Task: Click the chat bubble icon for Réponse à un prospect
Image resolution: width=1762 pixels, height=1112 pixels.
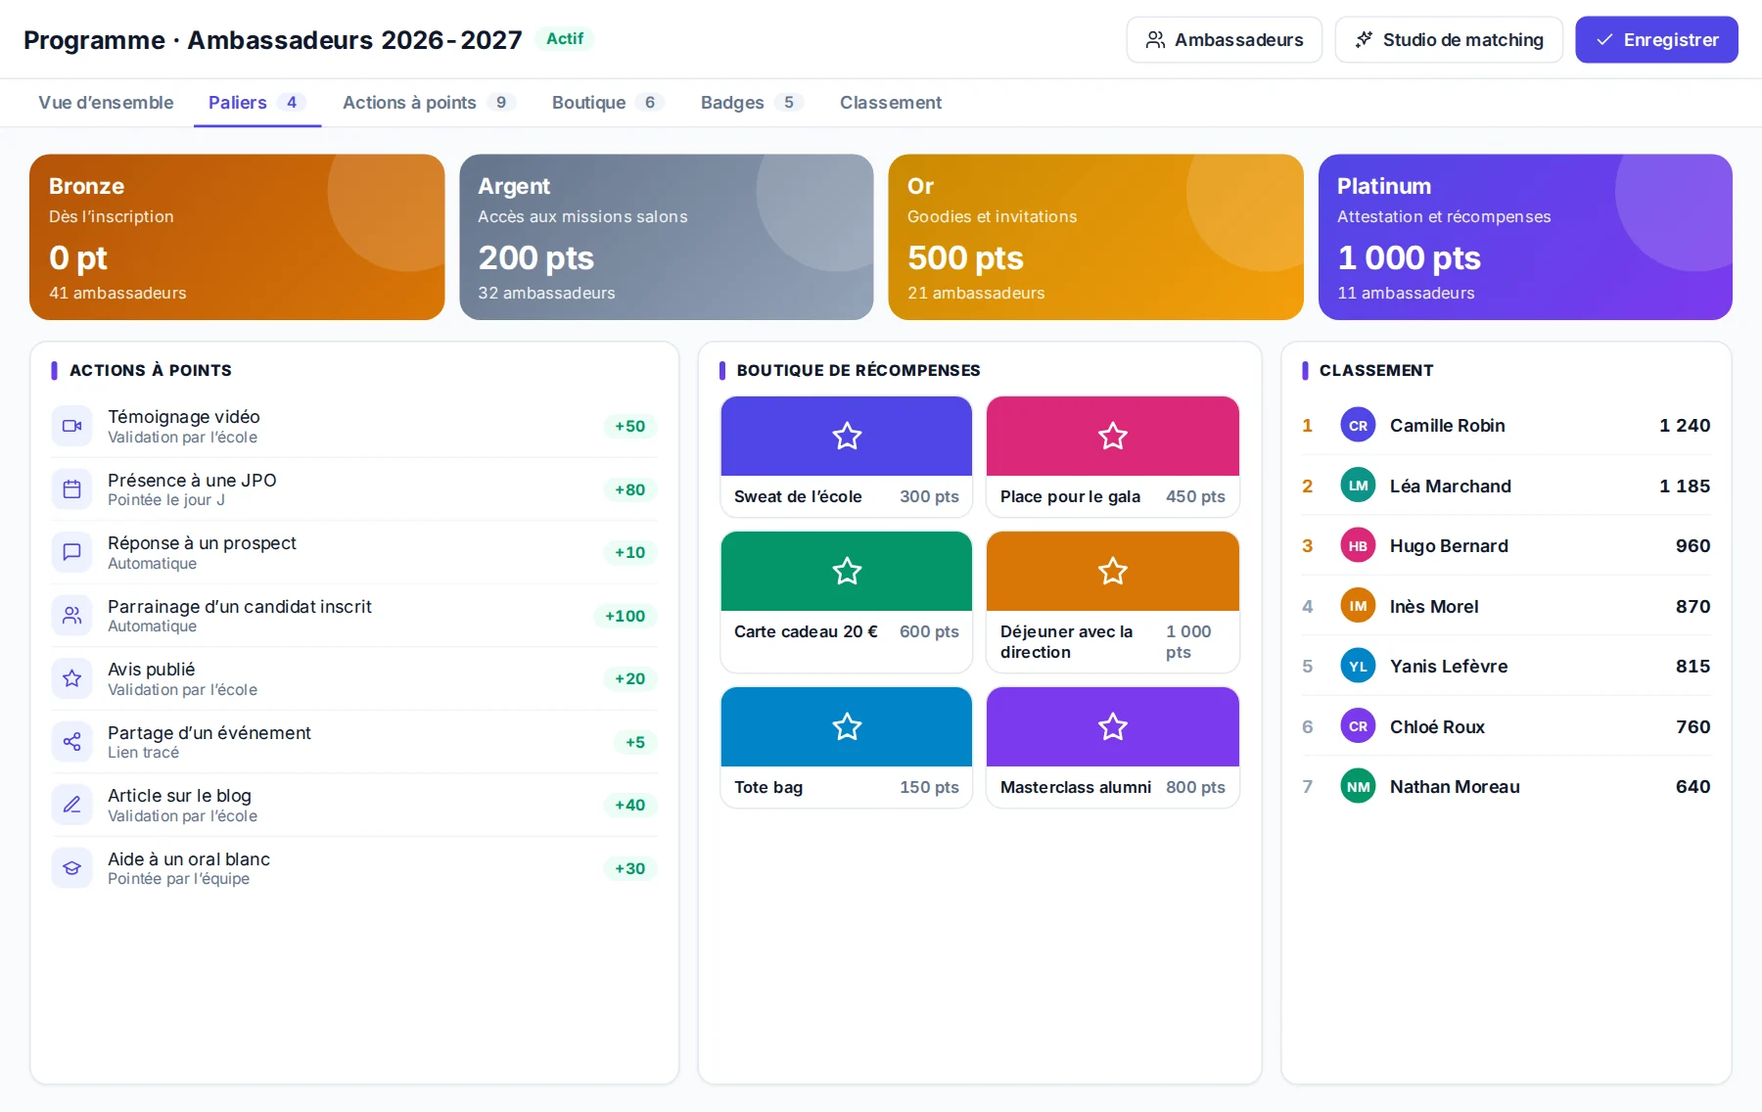Action: [71, 552]
